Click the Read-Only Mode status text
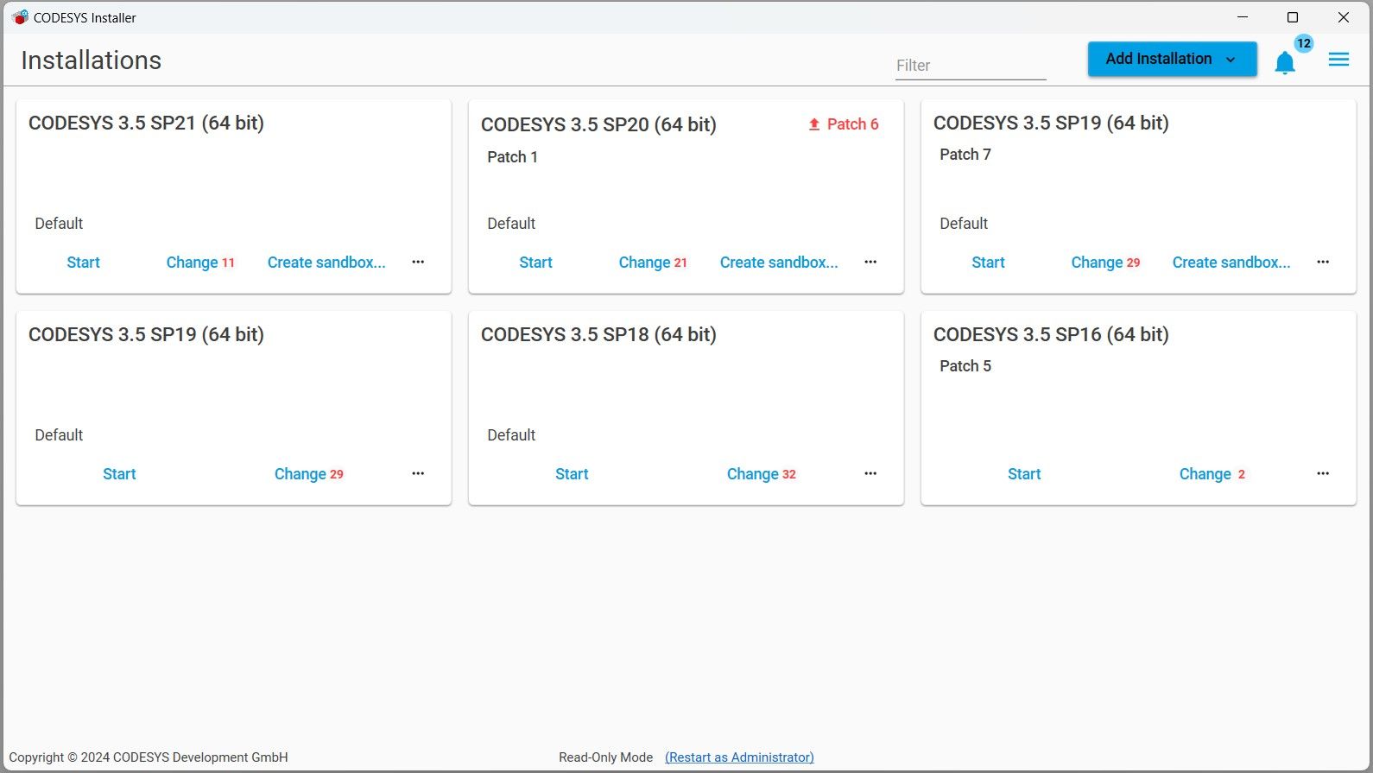This screenshot has width=1373, height=773. [x=605, y=757]
